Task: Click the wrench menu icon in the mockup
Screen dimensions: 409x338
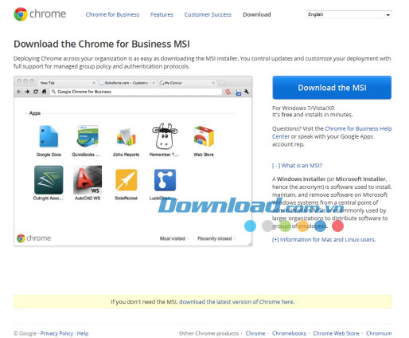Action: 247,92
